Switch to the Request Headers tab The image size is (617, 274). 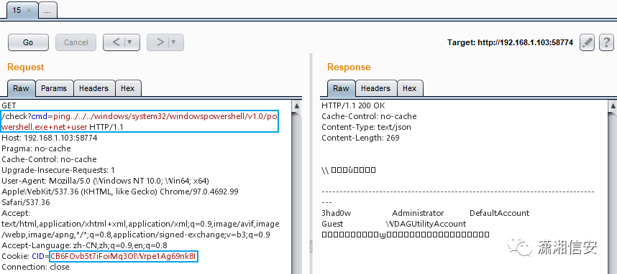[x=93, y=88]
